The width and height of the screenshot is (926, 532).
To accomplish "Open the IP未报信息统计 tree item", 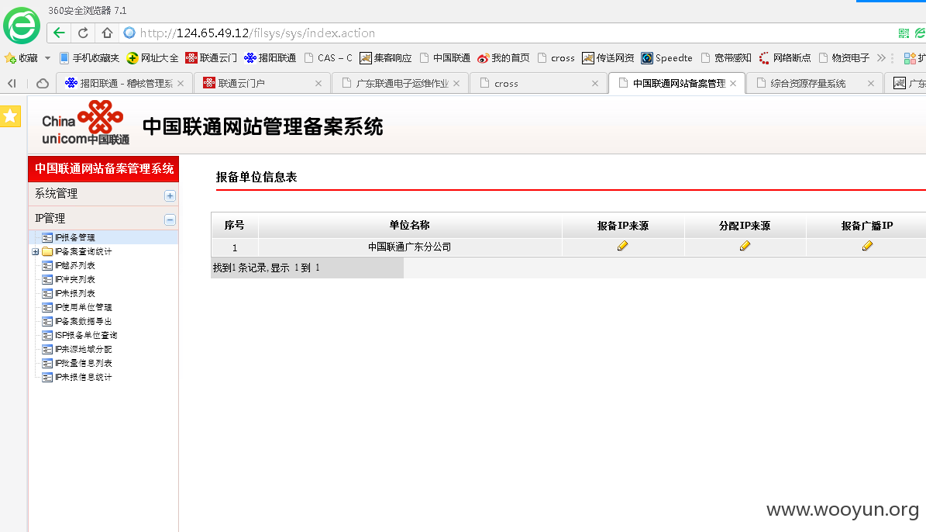I will click(x=83, y=377).
